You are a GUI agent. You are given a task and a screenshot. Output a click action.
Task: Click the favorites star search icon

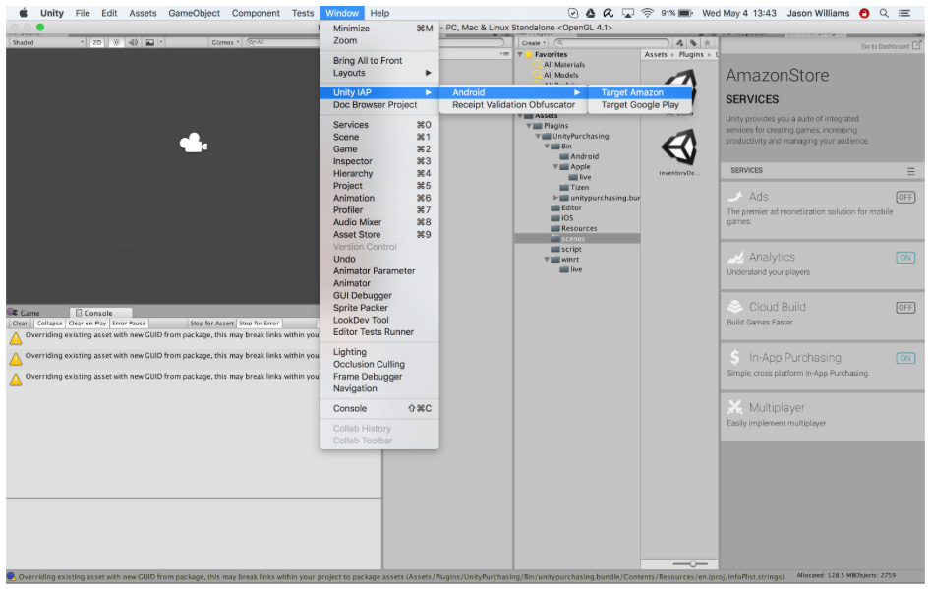[707, 43]
